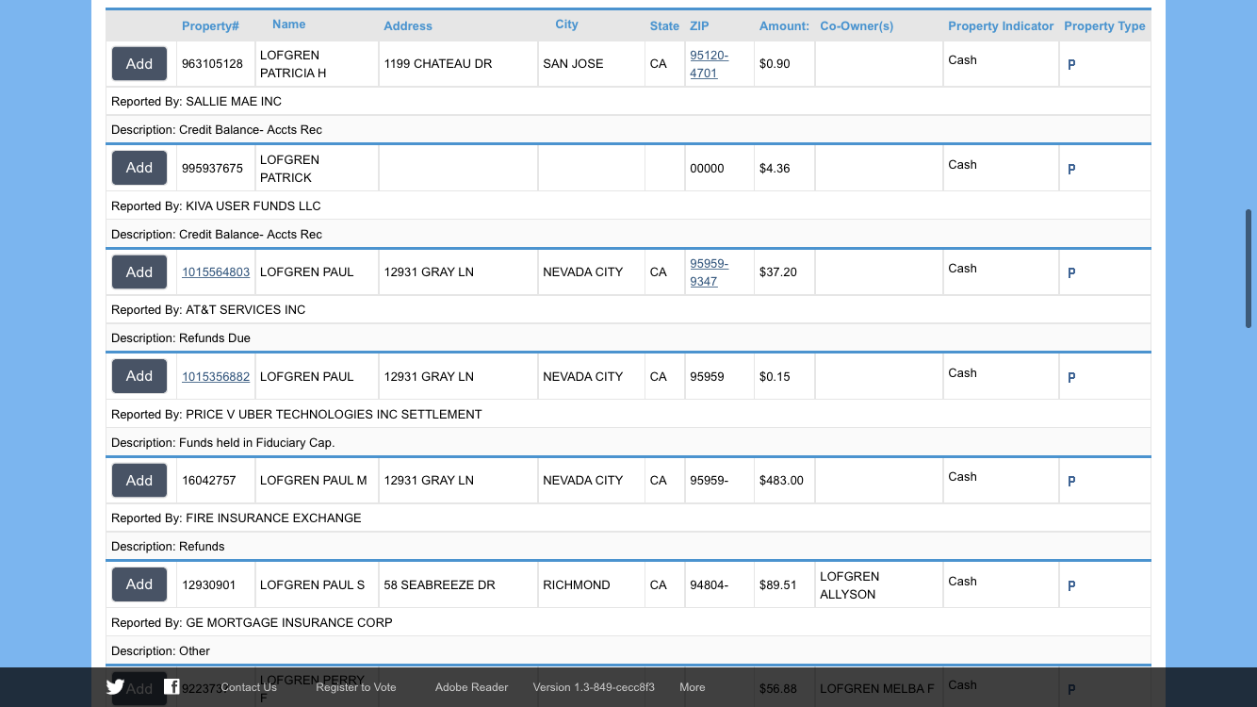1257x707 pixels.
Task: Open property number 1015564803 link
Action: (x=216, y=272)
